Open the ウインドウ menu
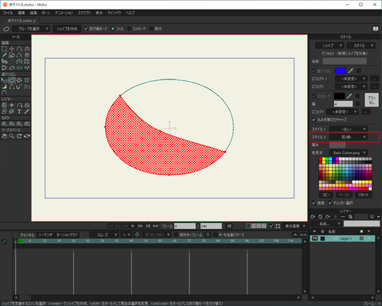The image size is (382, 306). click(x=114, y=13)
